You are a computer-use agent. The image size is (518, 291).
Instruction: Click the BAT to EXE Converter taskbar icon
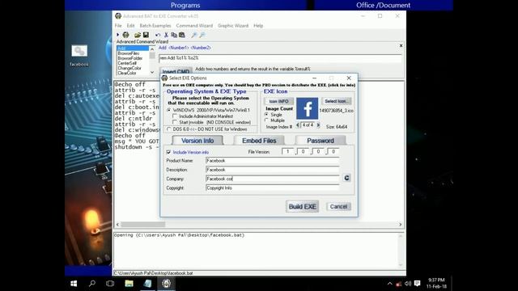point(166,284)
